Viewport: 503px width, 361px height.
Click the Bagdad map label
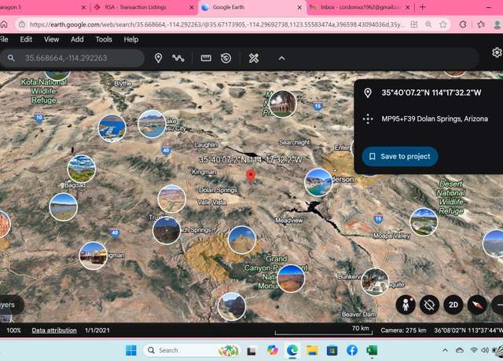click(x=75, y=185)
